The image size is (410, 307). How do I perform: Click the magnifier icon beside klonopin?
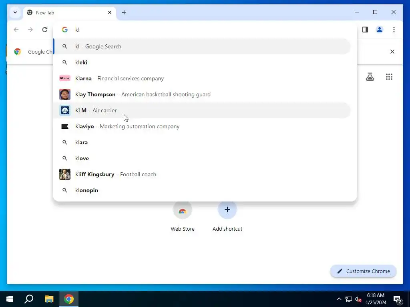[64, 190]
